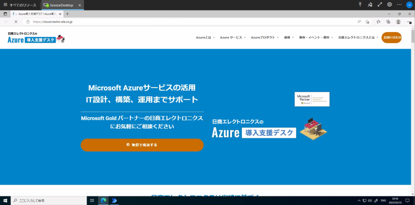The height and width of the screenshot is (205, 415).
Task: View site information lock icon
Action: (x=28, y=22)
